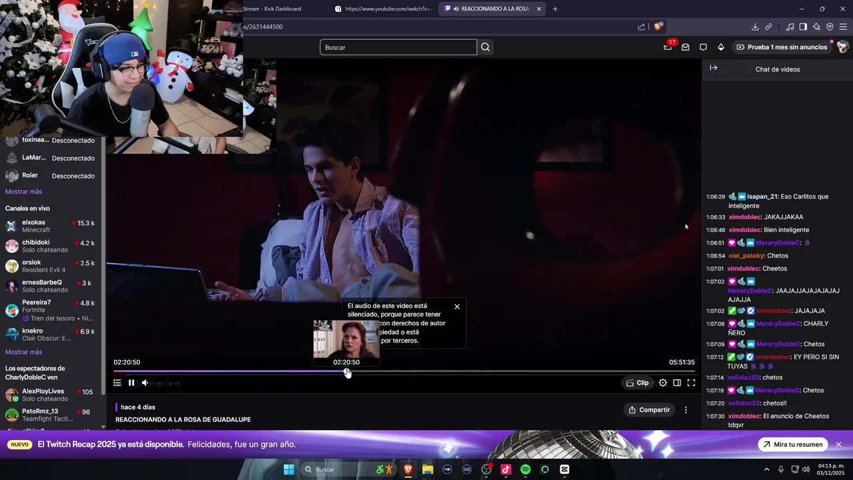The image size is (853, 480).
Task: Click the magnifier search button
Action: pos(486,47)
